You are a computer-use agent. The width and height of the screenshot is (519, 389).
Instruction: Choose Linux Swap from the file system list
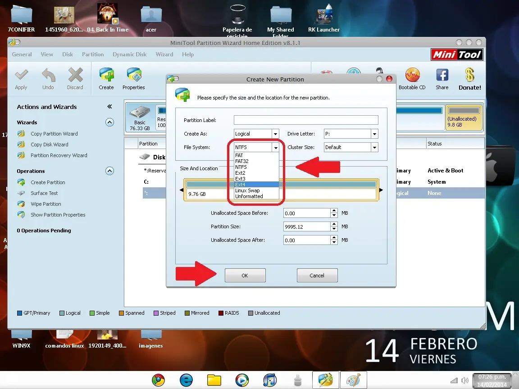point(256,190)
